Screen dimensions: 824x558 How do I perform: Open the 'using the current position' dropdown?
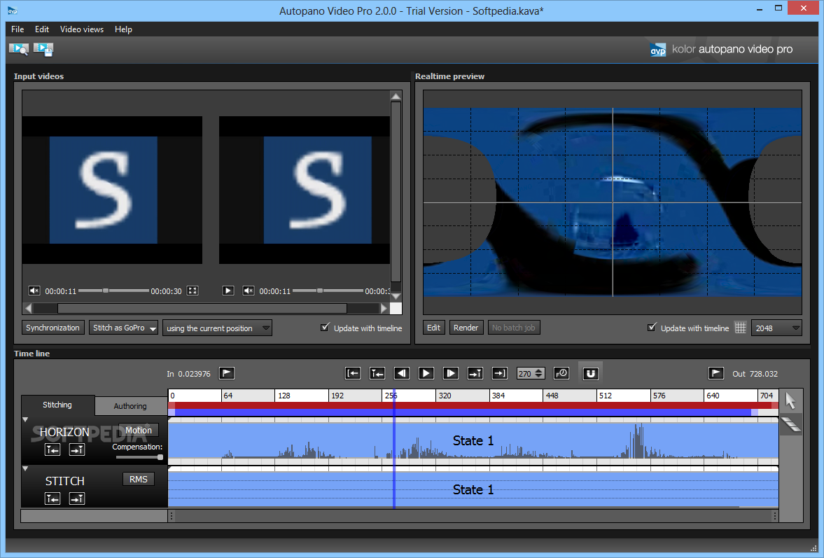click(217, 328)
